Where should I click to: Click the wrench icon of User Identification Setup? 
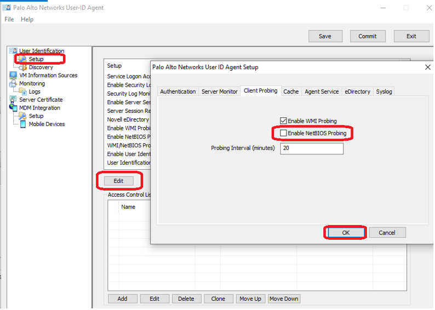23,59
